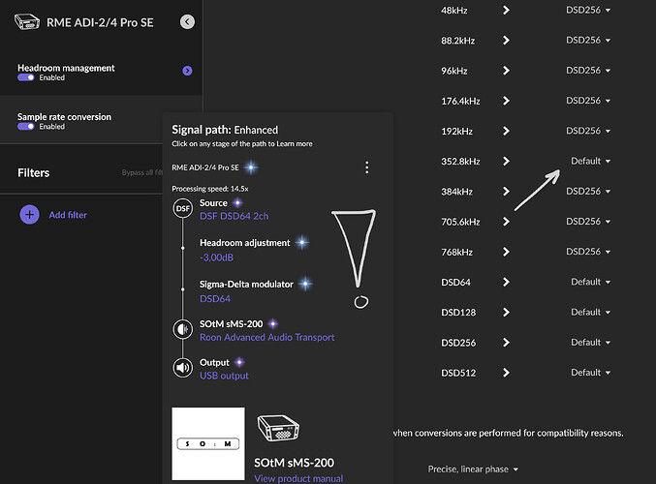Viewport: 656px width, 484px height.
Task: Click the plus icon to add filter
Action: [x=30, y=215]
